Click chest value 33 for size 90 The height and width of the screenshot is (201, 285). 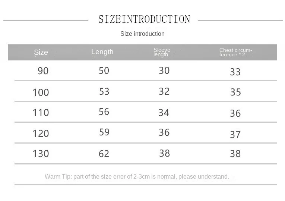[235, 72]
